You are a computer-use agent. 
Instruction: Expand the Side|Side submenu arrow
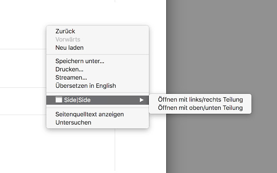pyautogui.click(x=141, y=100)
